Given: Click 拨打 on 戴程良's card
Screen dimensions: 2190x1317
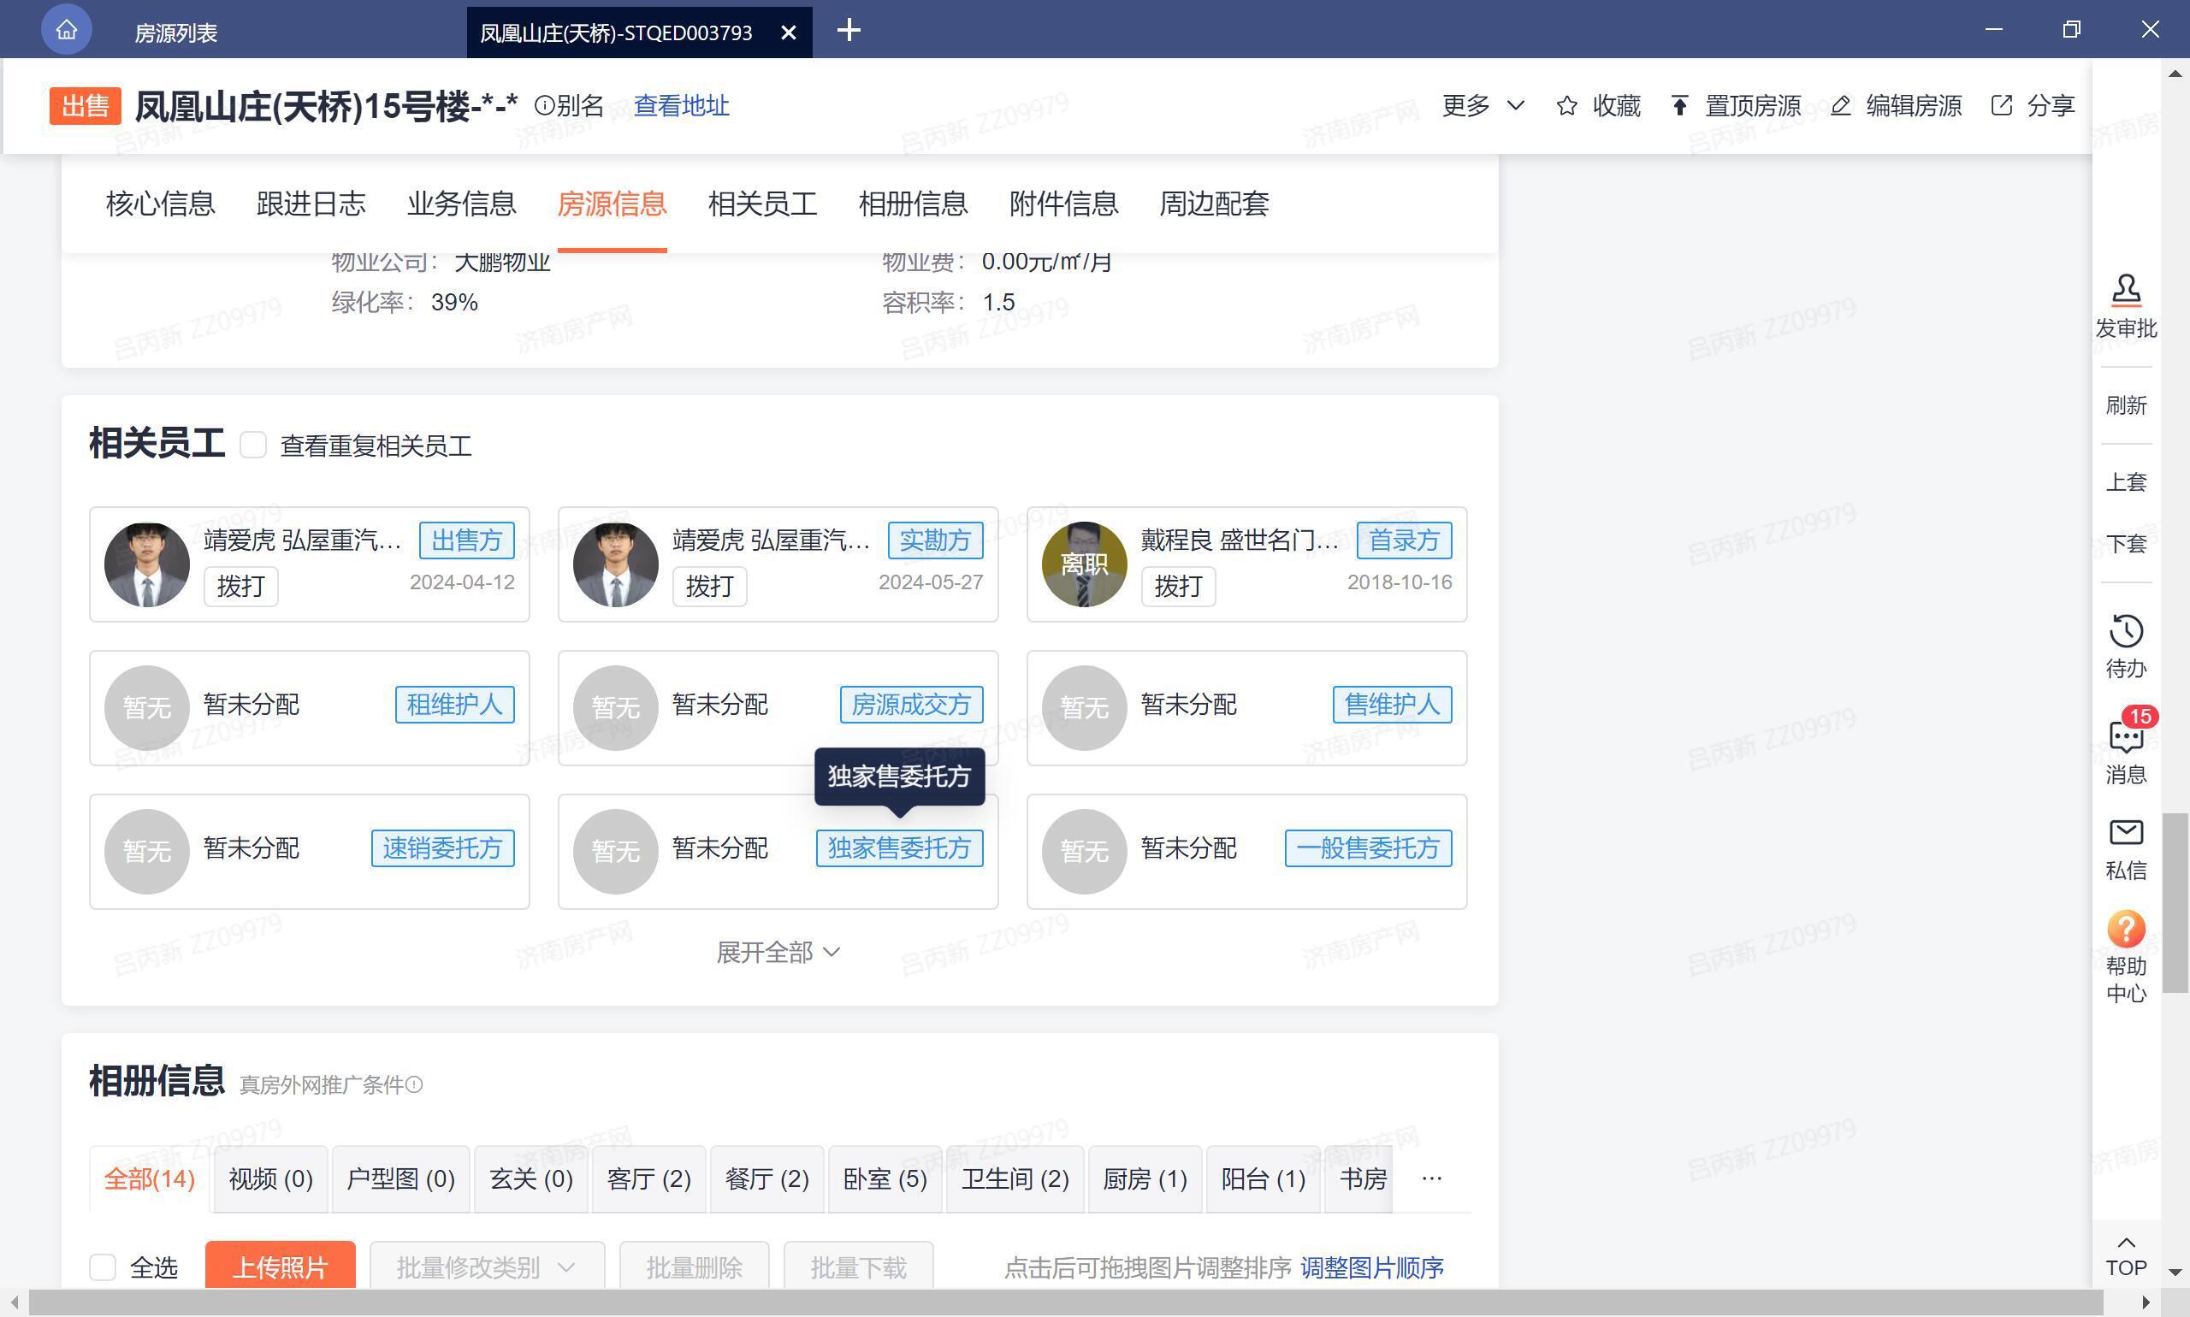Looking at the screenshot, I should point(1178,586).
